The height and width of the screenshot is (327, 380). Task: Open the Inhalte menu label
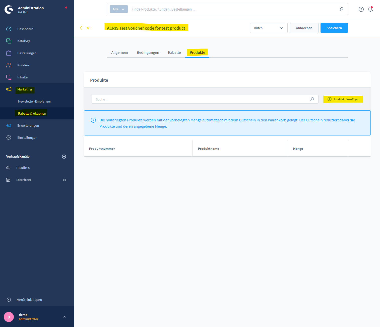[x=23, y=77]
